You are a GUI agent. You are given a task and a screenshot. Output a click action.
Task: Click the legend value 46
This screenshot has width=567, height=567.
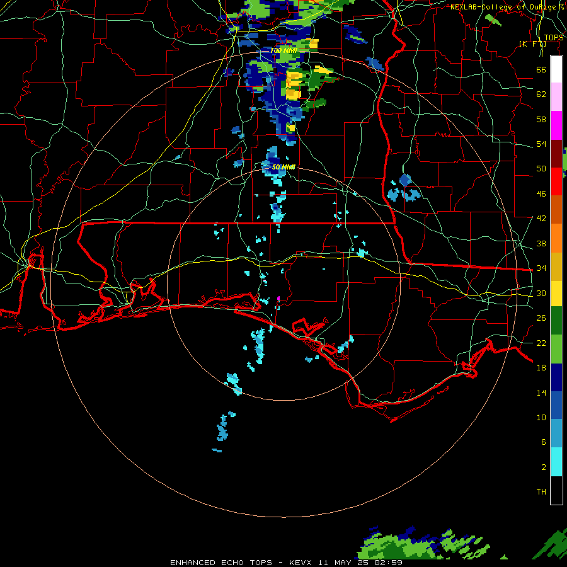coord(541,194)
